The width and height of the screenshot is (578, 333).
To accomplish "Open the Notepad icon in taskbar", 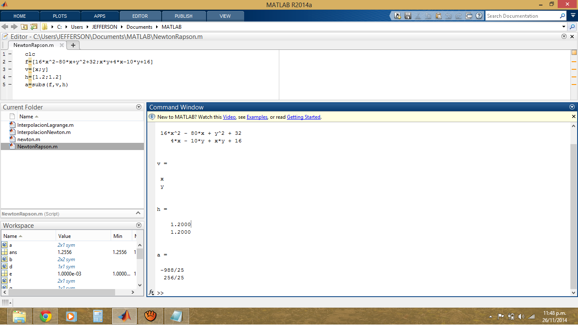I will coord(176,316).
